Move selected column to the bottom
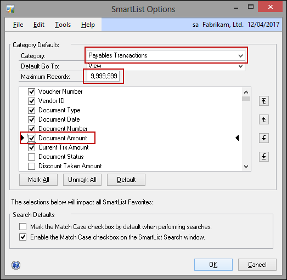 click(264, 157)
